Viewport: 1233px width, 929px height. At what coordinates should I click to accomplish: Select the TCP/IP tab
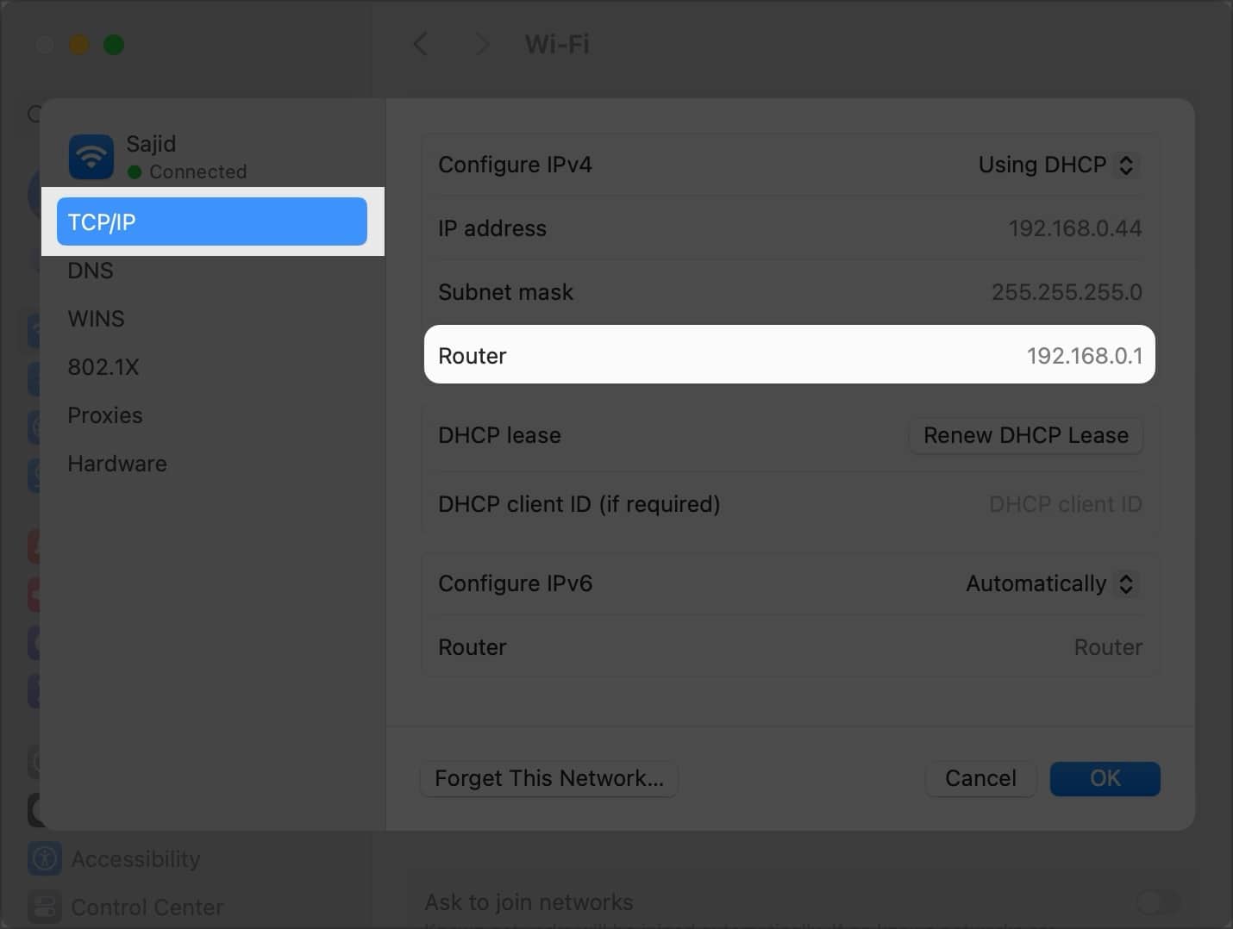point(212,221)
